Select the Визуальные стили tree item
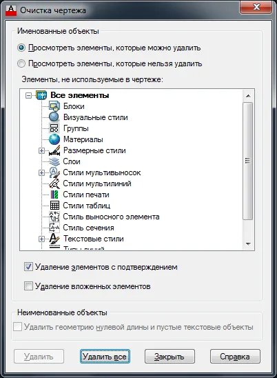 click(95, 117)
